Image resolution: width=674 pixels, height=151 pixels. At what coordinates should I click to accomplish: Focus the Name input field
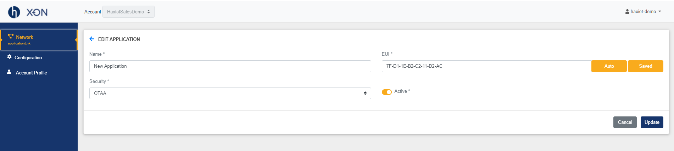[230, 66]
